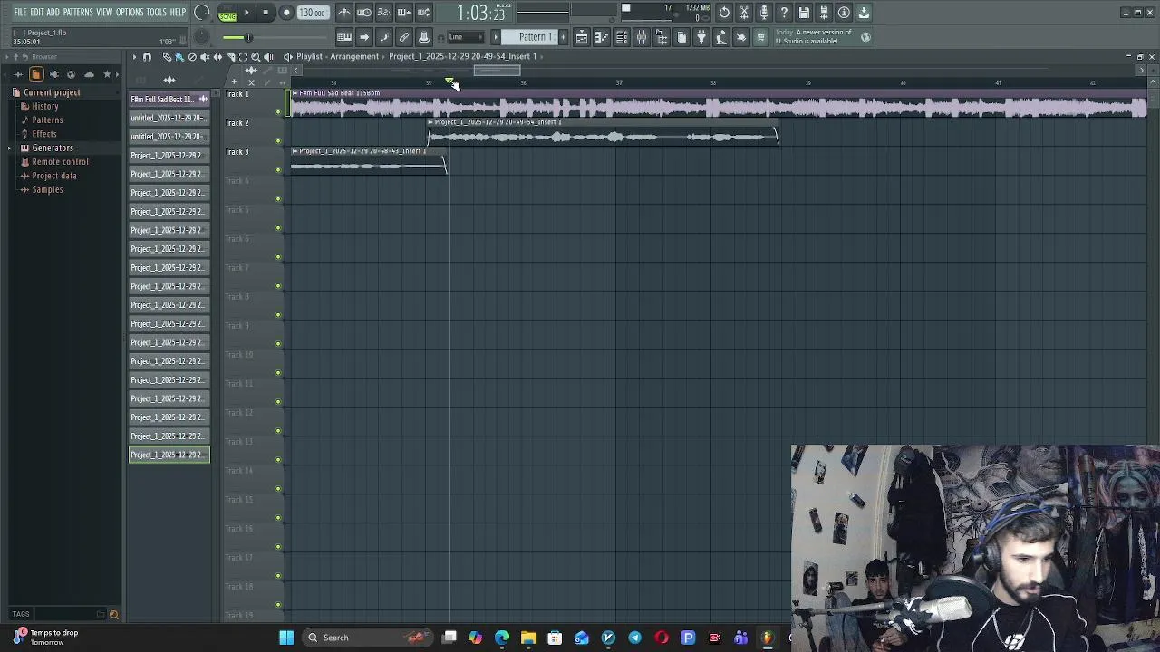Screen dimensions: 1160x652
Task: Open the plugin picker plug icon
Action: pyautogui.click(x=701, y=37)
